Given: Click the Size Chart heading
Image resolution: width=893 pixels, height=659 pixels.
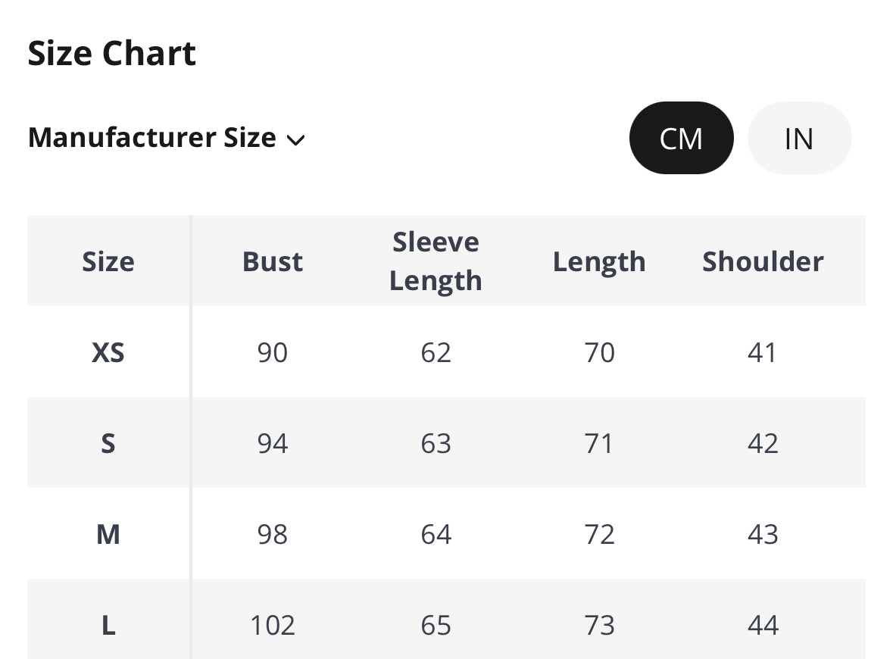Looking at the screenshot, I should tap(112, 54).
